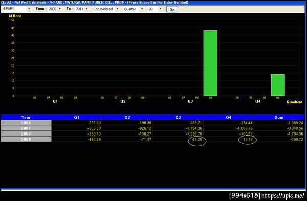Click the 43.25 cell value
The width and height of the screenshot is (307, 201).
(x=197, y=139)
